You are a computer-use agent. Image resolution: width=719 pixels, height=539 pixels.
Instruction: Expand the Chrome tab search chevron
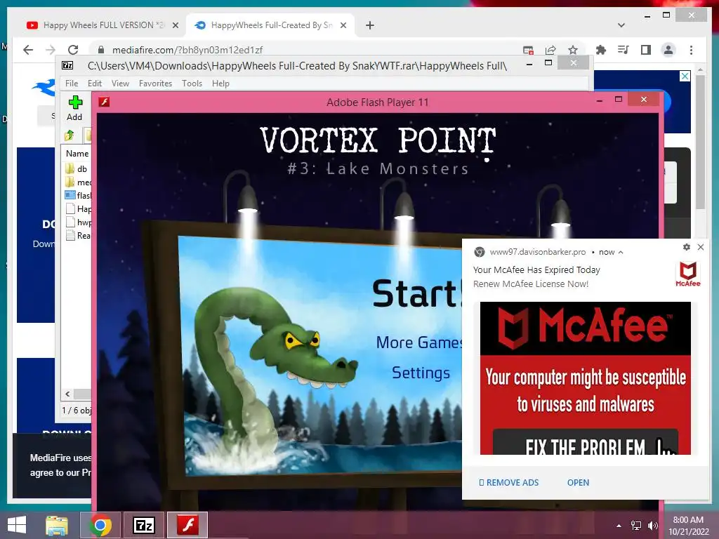coord(621,25)
